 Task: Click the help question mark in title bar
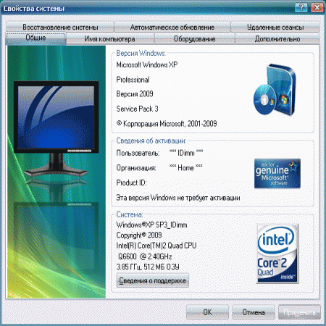coord(301,7)
